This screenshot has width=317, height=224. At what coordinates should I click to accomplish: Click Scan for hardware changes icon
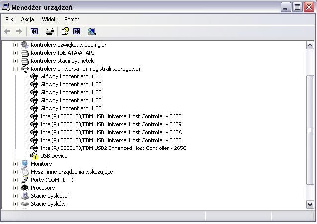pos(92,31)
